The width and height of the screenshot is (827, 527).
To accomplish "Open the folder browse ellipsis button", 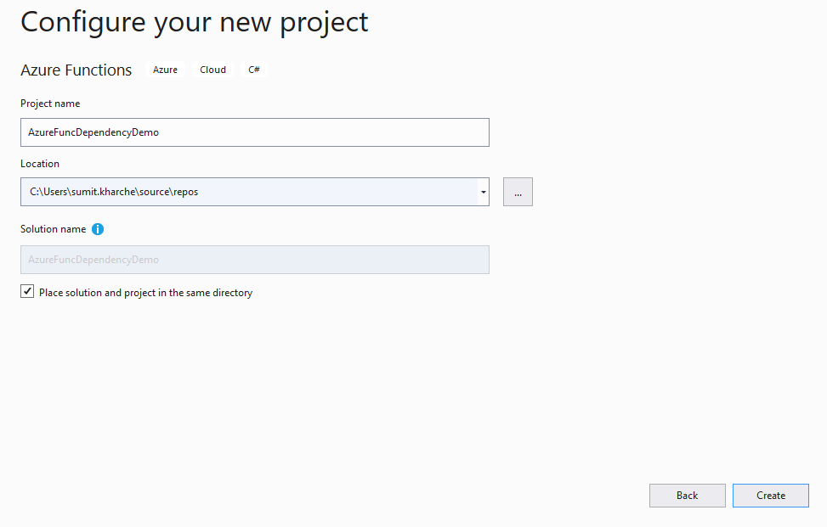I will 518,192.
